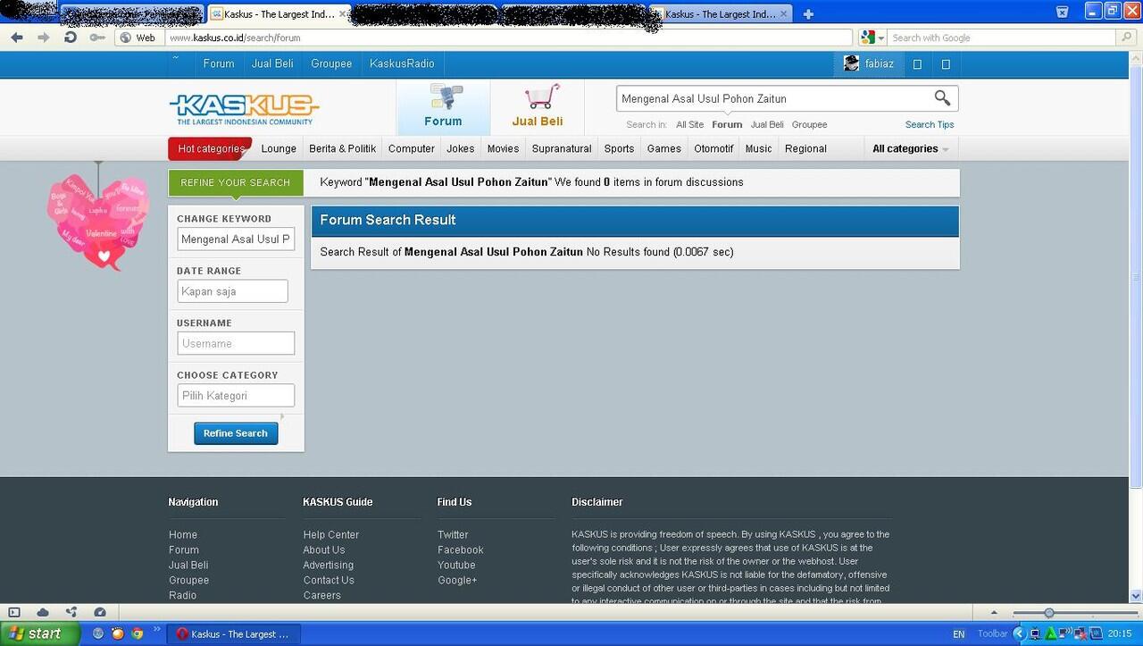1143x646 pixels.
Task: Go back with the browser back arrow
Action: coord(17,38)
